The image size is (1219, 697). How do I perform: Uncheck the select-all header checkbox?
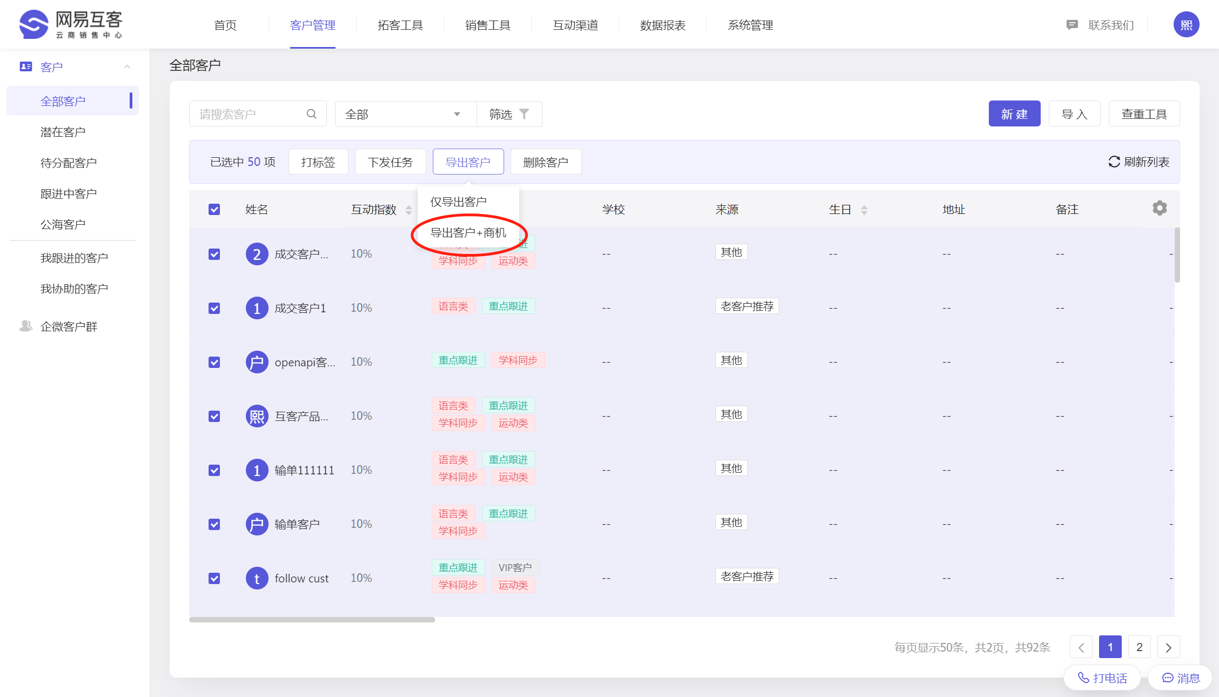215,209
